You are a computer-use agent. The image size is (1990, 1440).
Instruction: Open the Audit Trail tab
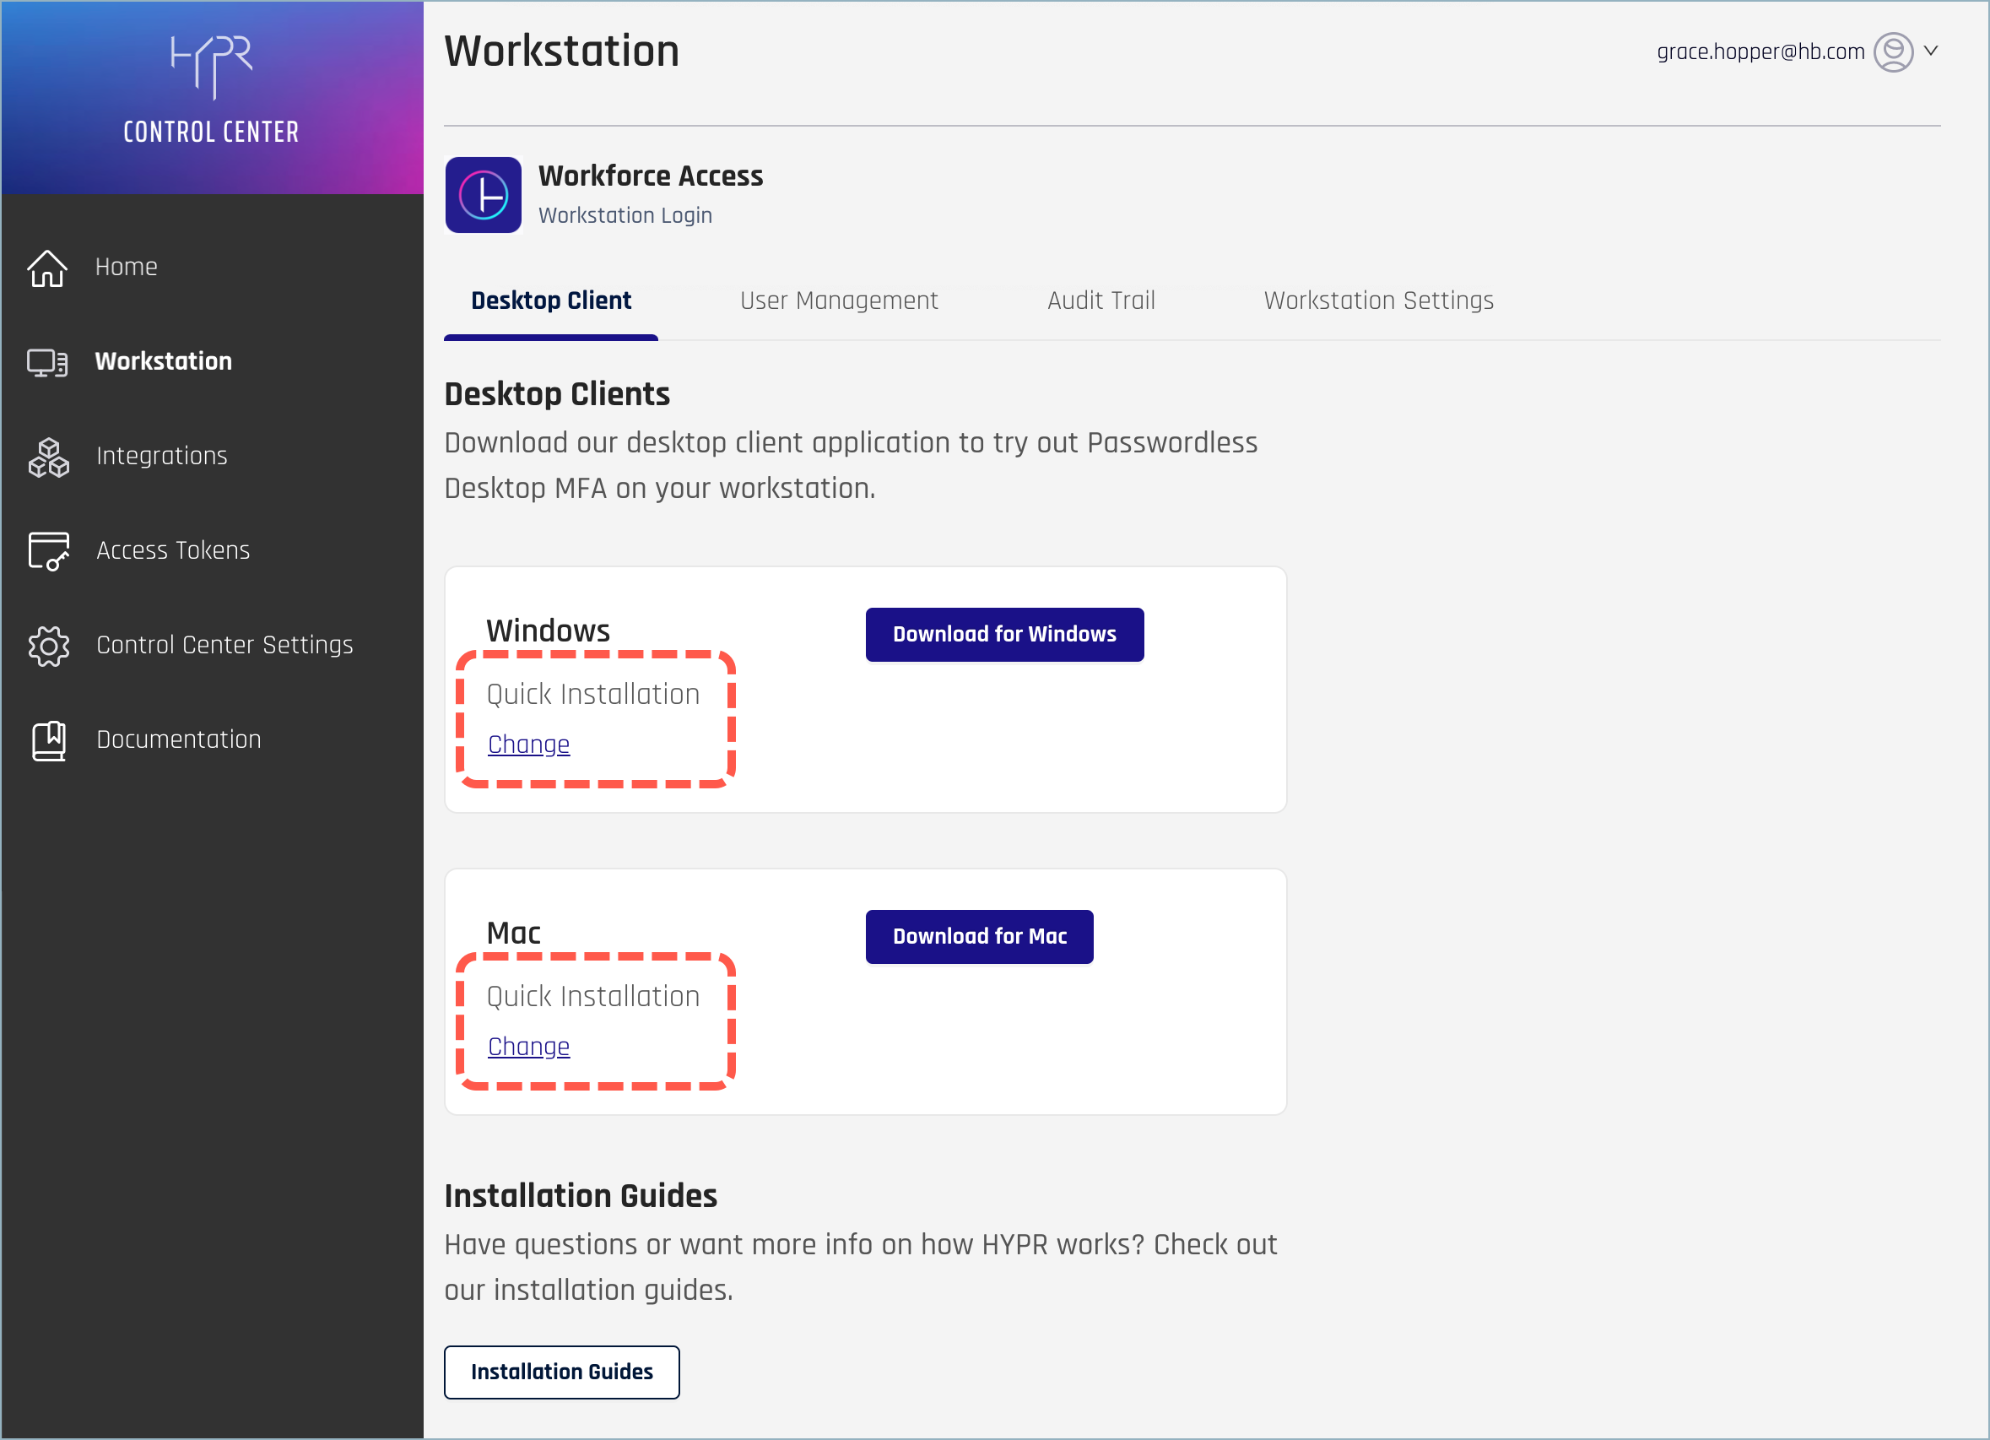tap(1100, 301)
